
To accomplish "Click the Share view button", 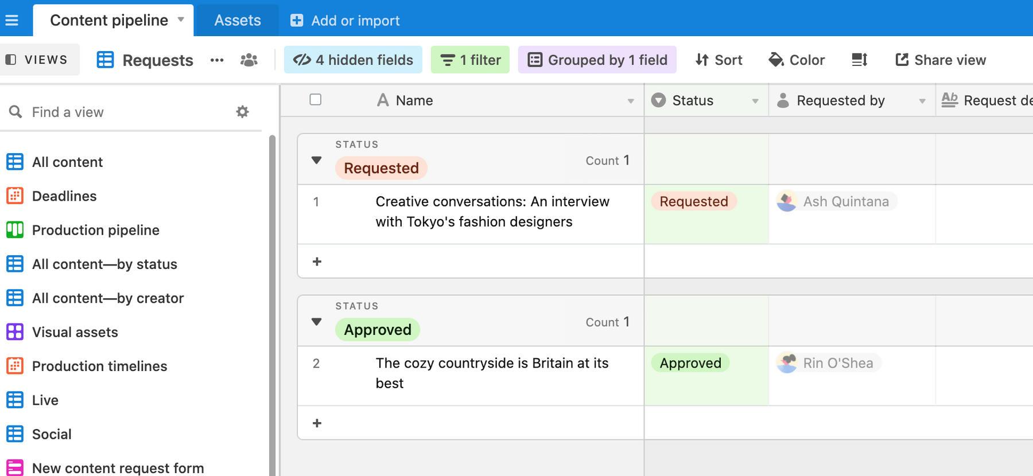I will (941, 60).
